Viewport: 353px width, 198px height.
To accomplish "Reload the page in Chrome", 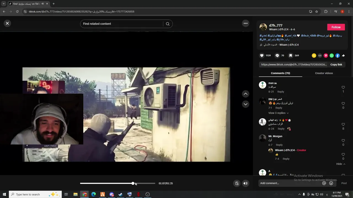I will (x=17, y=12).
